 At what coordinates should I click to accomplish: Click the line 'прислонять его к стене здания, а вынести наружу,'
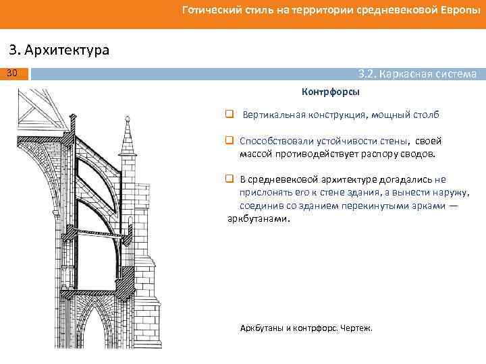click(x=354, y=193)
